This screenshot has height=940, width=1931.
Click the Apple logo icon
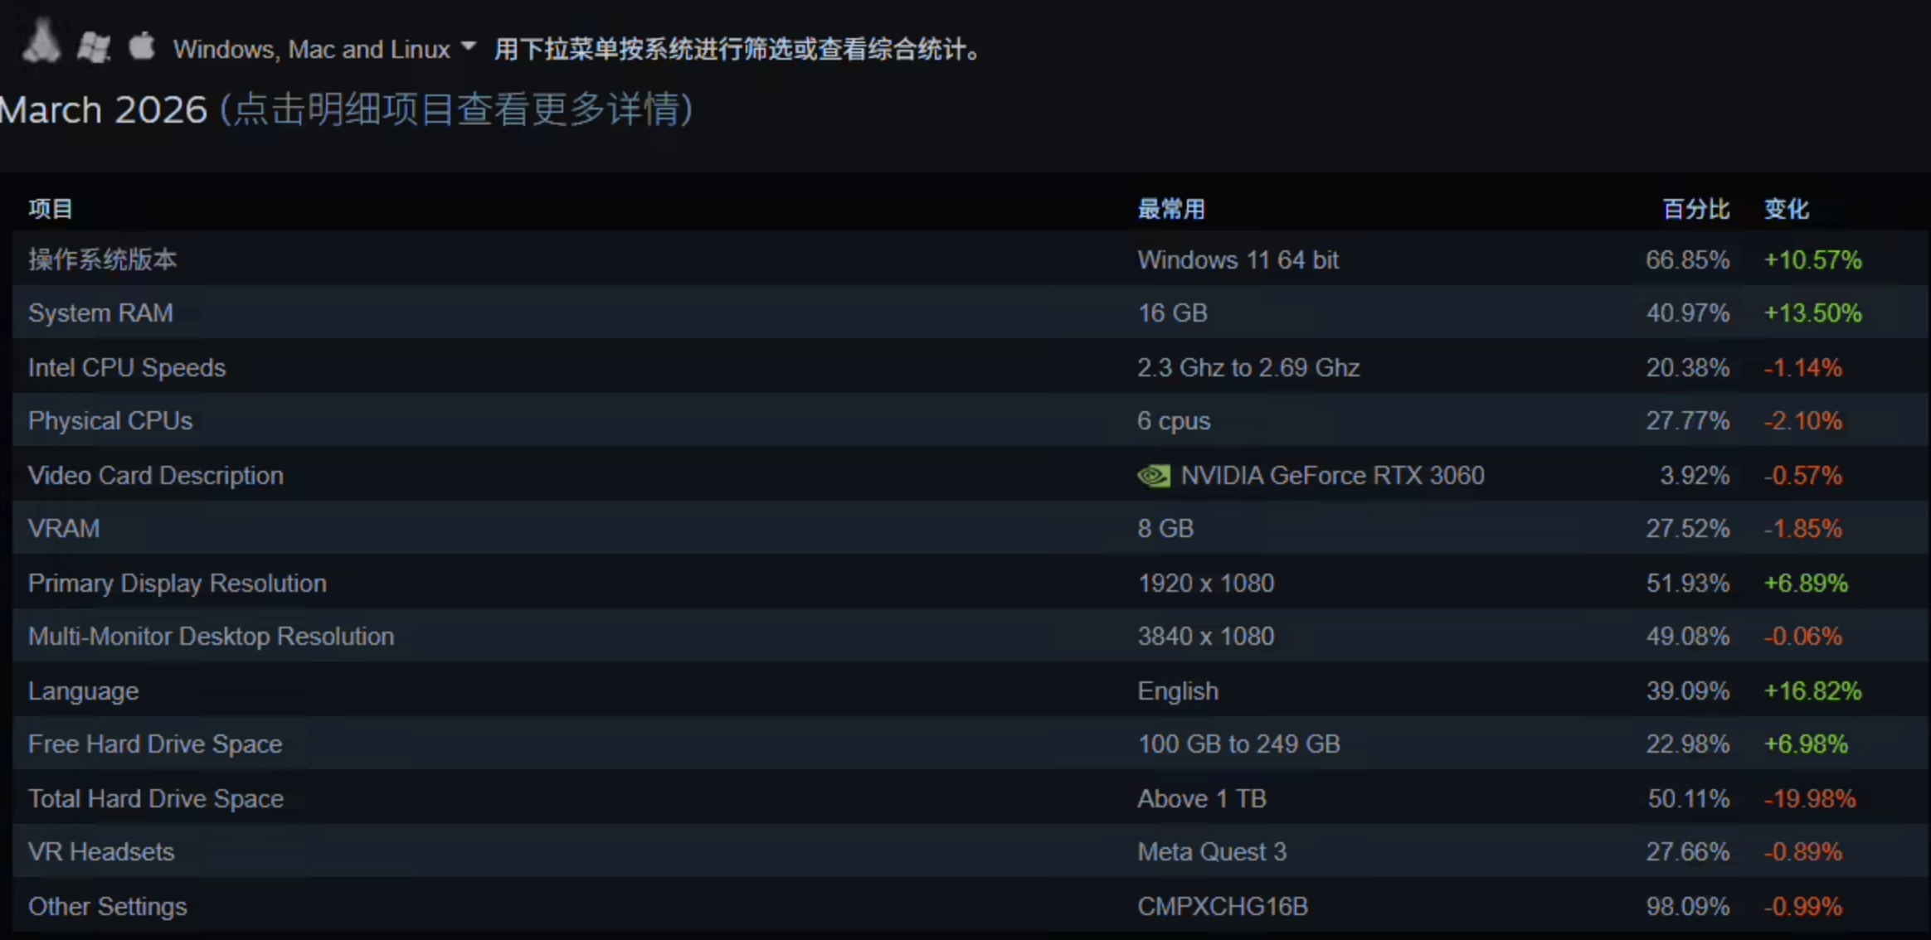142,46
